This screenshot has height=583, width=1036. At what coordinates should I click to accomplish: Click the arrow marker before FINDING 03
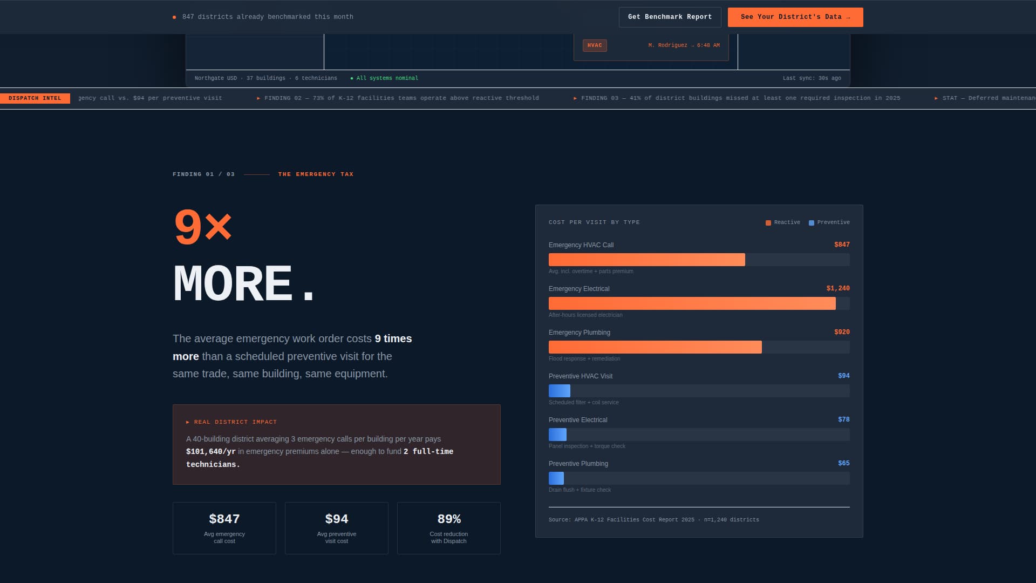575,98
